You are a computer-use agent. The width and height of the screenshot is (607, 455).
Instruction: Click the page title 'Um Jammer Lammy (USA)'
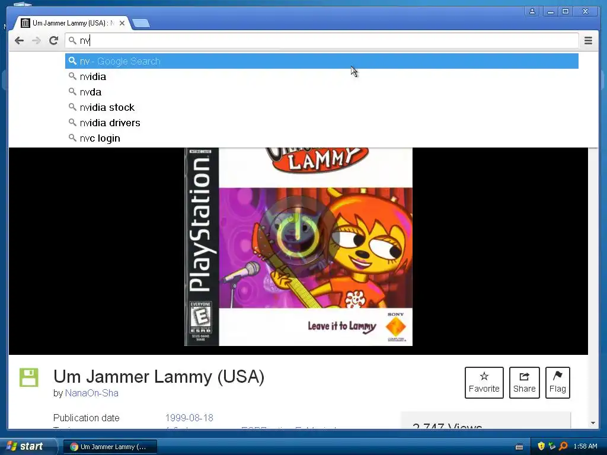click(159, 376)
